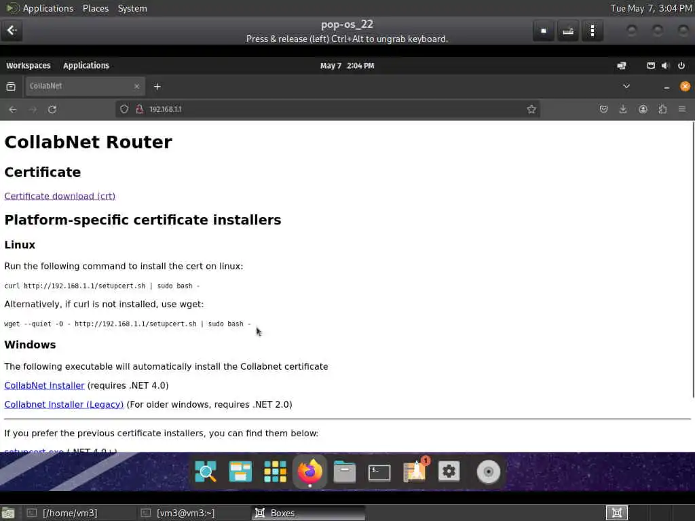Click the host clock Tue May 7
Screen dimensions: 695x521
click(651, 8)
